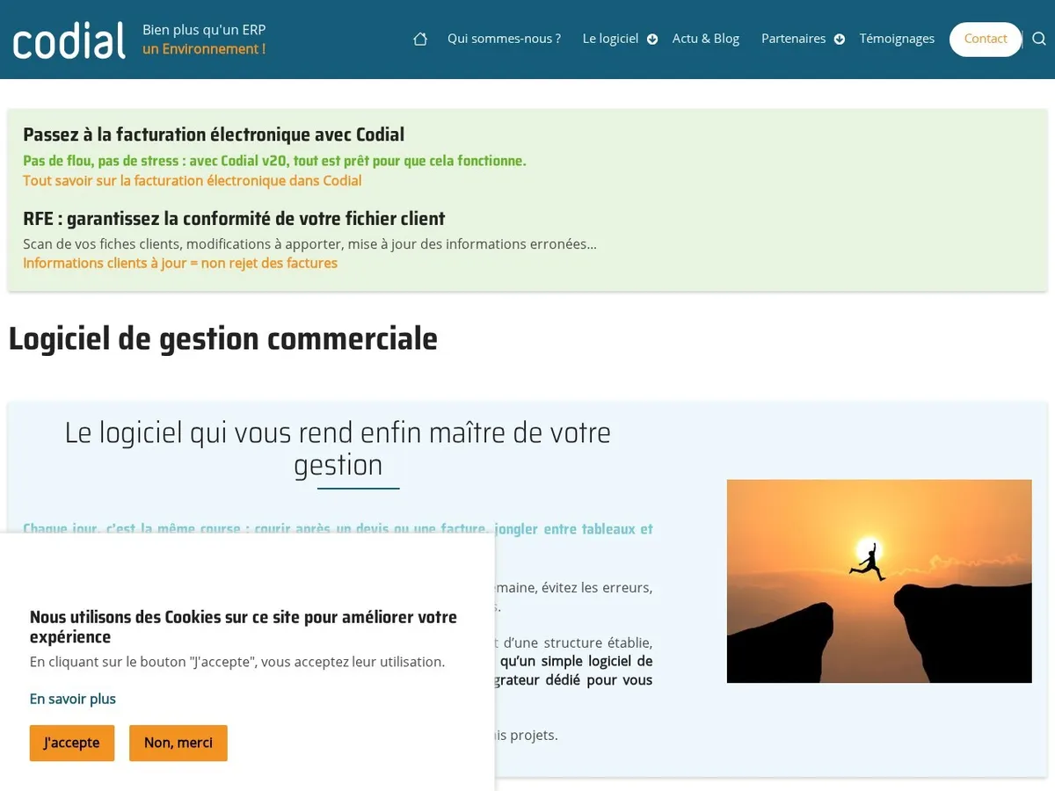
Task: Open Tout savoir sur la facturation électronique link
Action: tap(193, 180)
